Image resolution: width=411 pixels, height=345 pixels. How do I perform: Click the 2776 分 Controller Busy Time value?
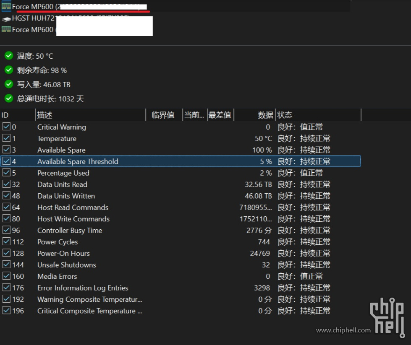(259, 230)
